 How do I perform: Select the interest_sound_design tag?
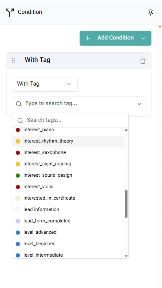click(68, 175)
